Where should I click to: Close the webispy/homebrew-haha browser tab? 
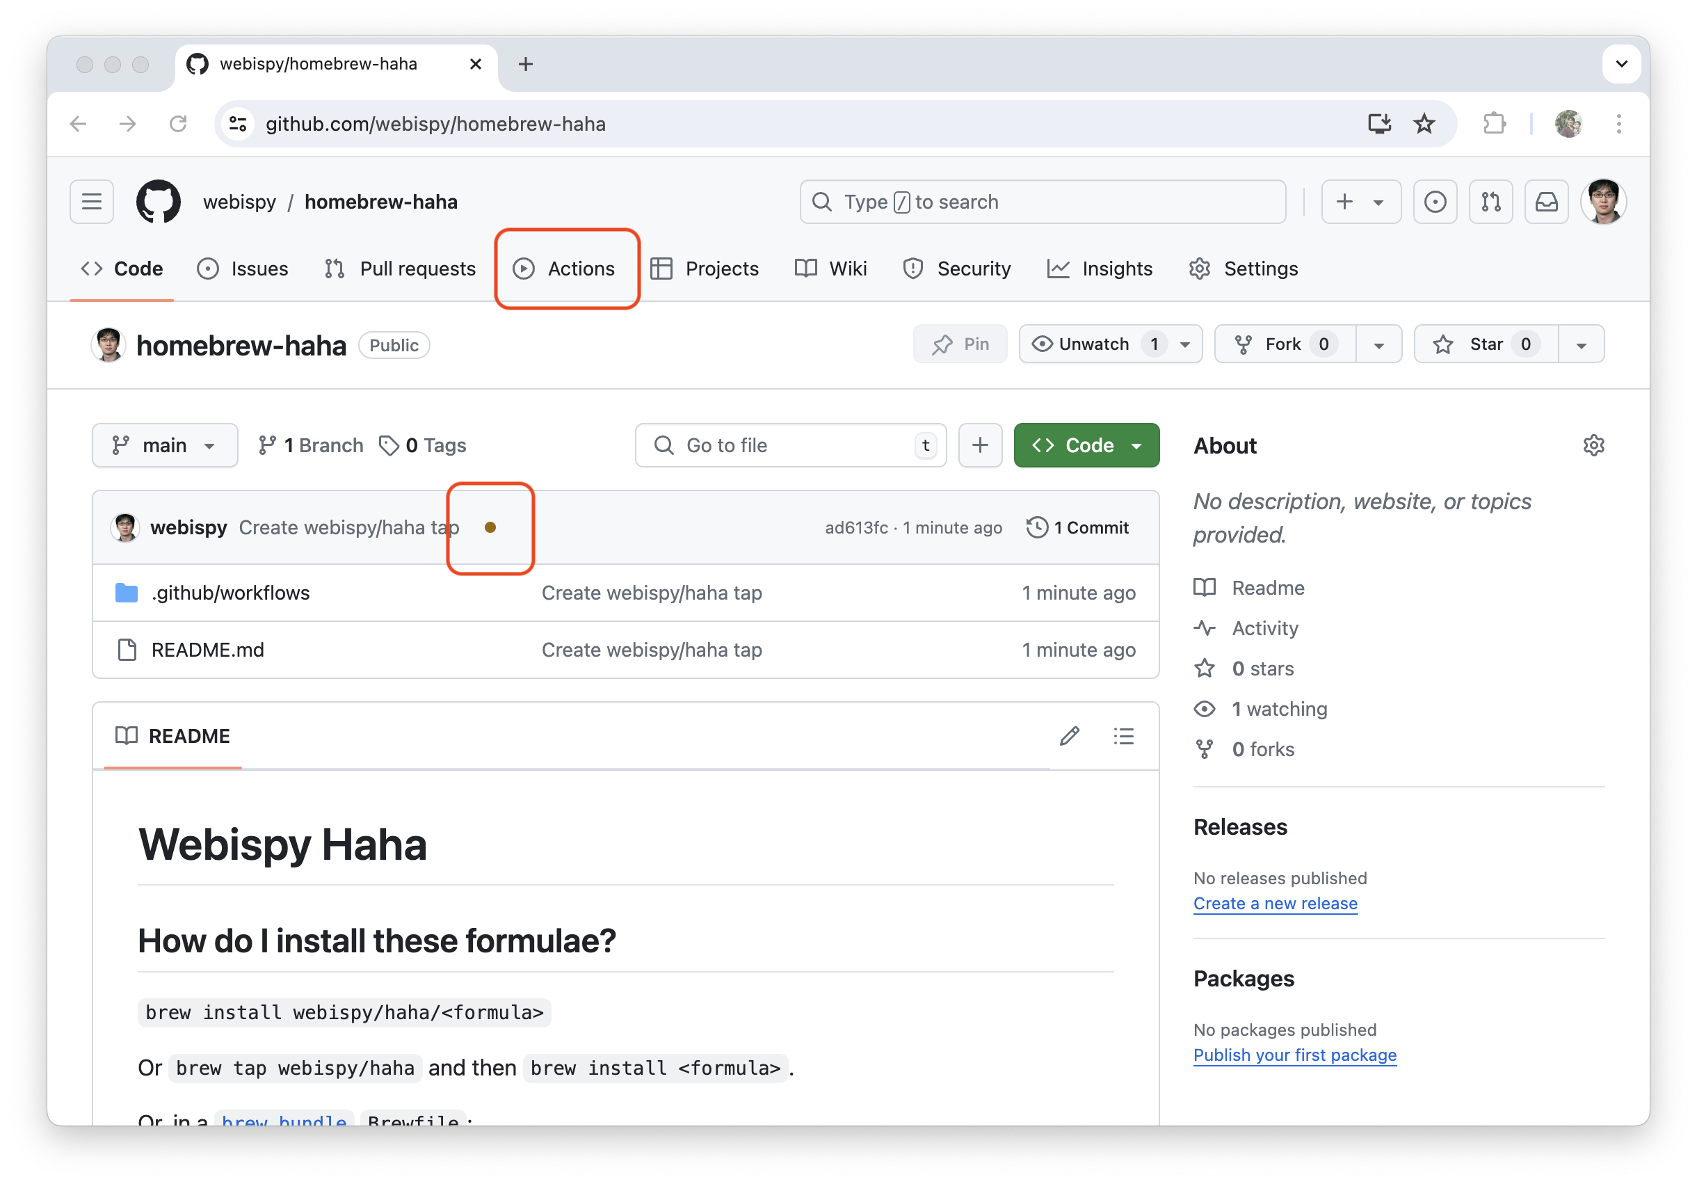pos(476,64)
